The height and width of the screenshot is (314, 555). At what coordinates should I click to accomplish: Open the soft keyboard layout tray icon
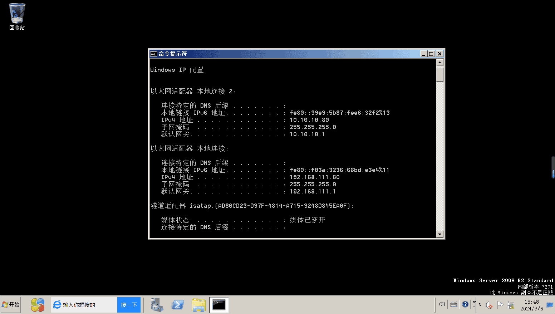[453, 304]
